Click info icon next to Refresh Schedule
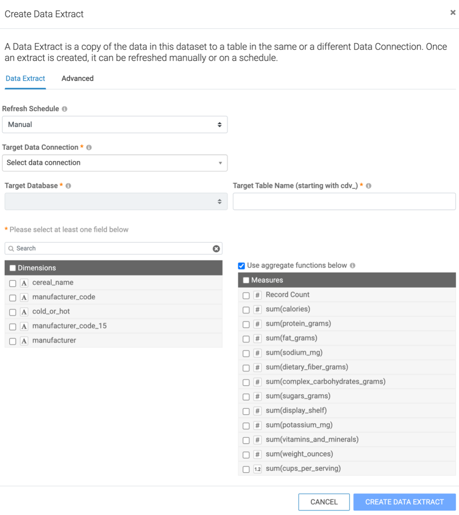This screenshot has width=459, height=515. (65, 109)
